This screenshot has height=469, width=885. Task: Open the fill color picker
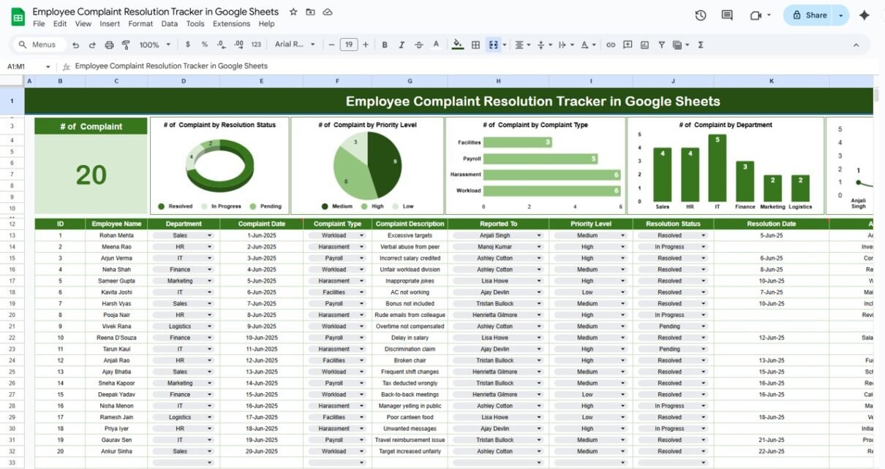tap(458, 45)
